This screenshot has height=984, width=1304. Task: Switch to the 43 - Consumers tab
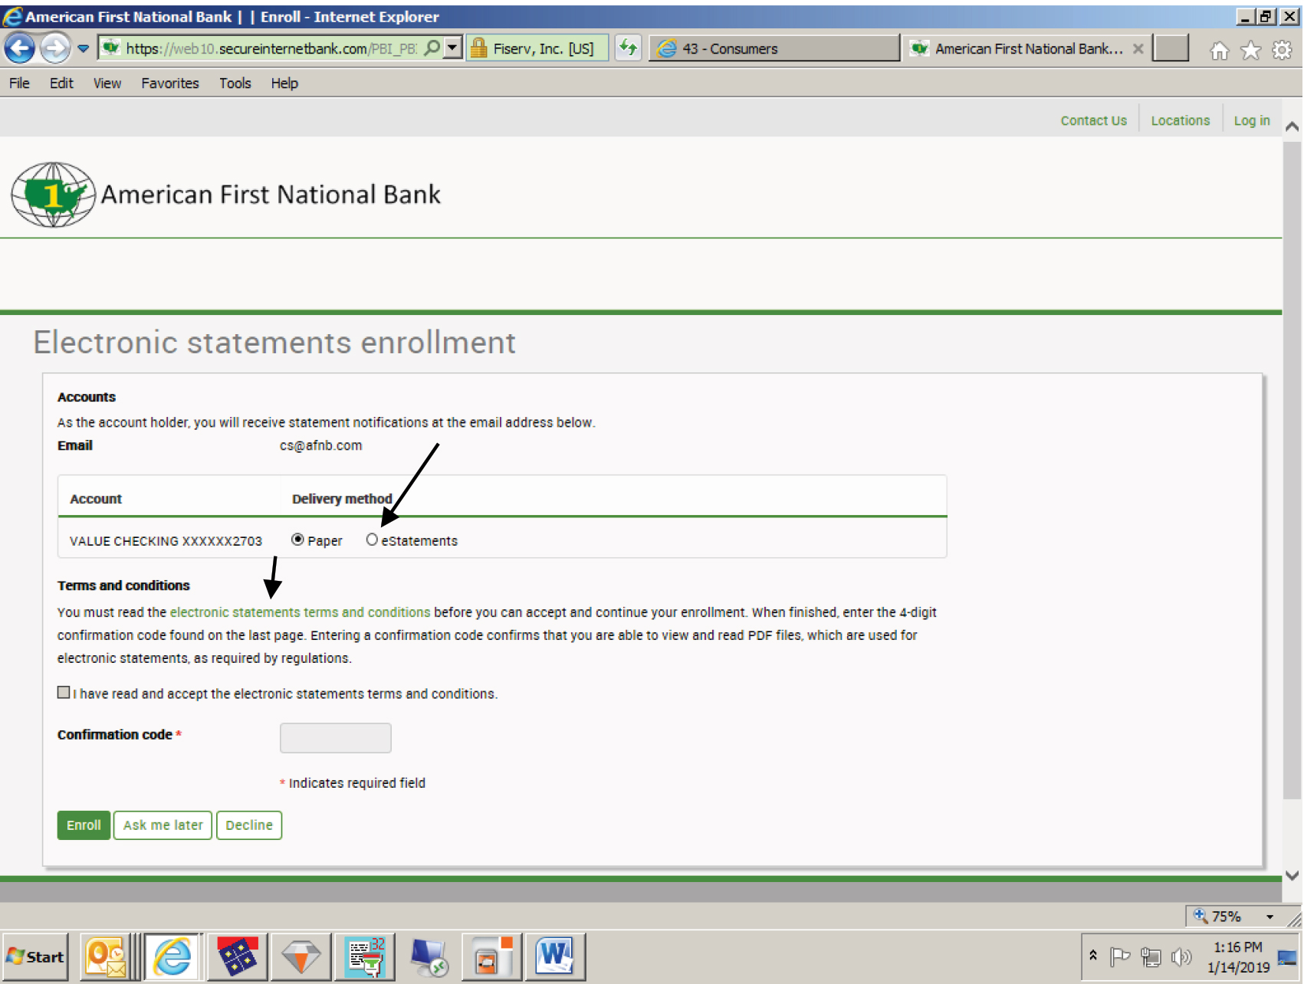774,48
